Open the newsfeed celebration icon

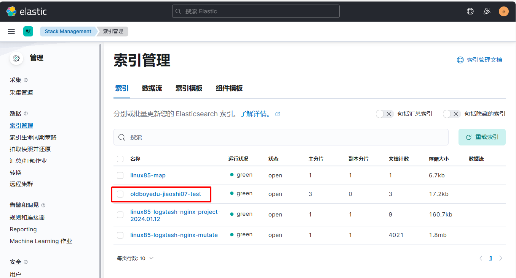click(x=487, y=11)
